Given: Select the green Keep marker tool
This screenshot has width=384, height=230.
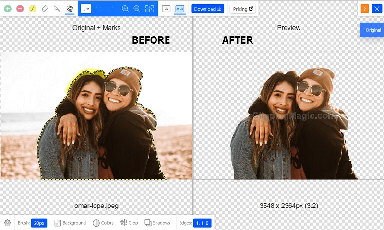Looking at the screenshot, I should [8, 9].
